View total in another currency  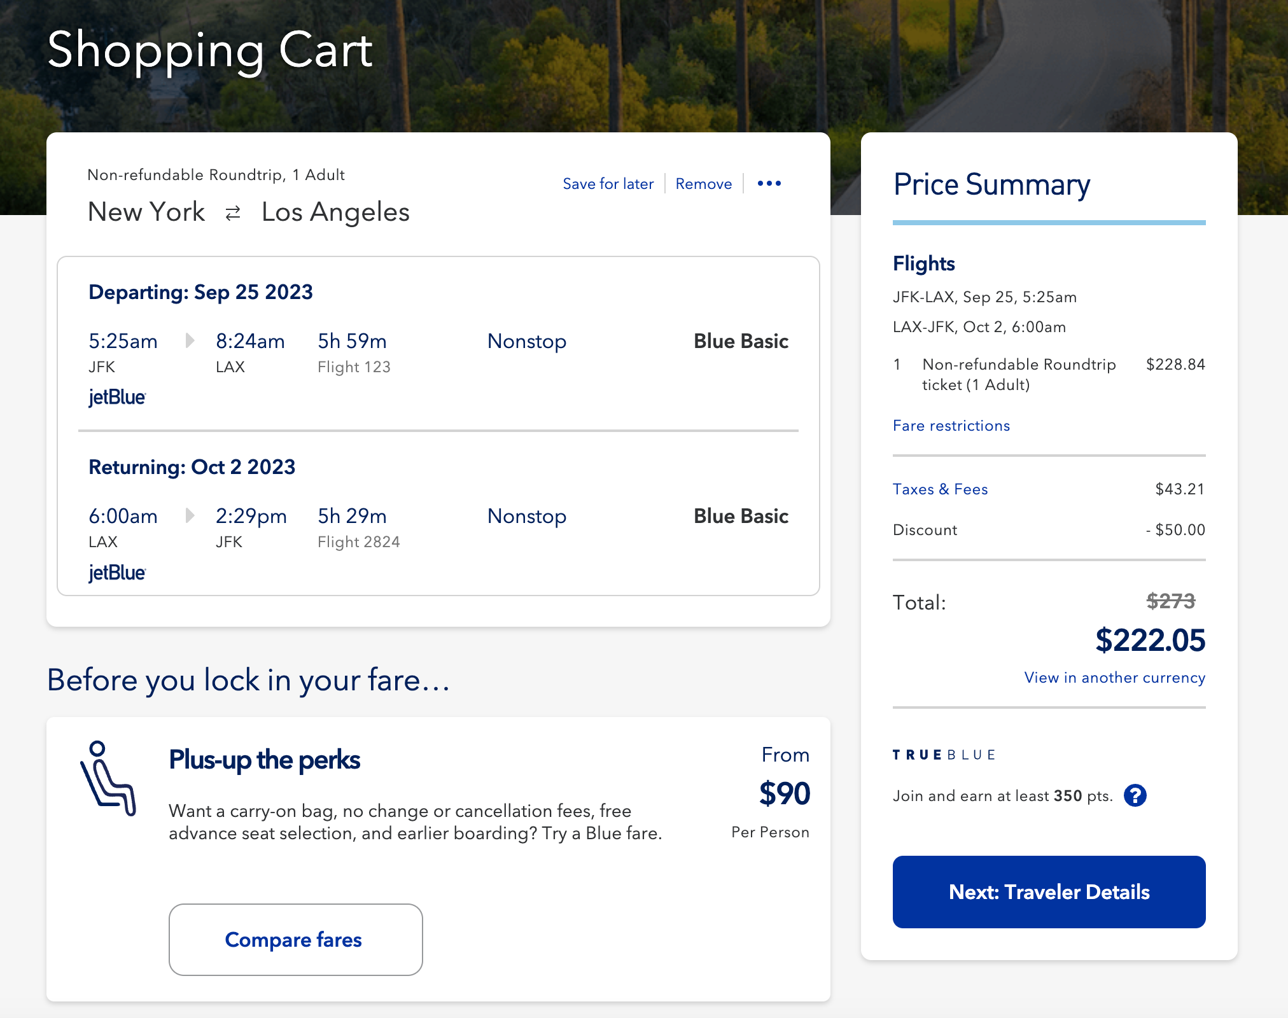pyautogui.click(x=1114, y=678)
